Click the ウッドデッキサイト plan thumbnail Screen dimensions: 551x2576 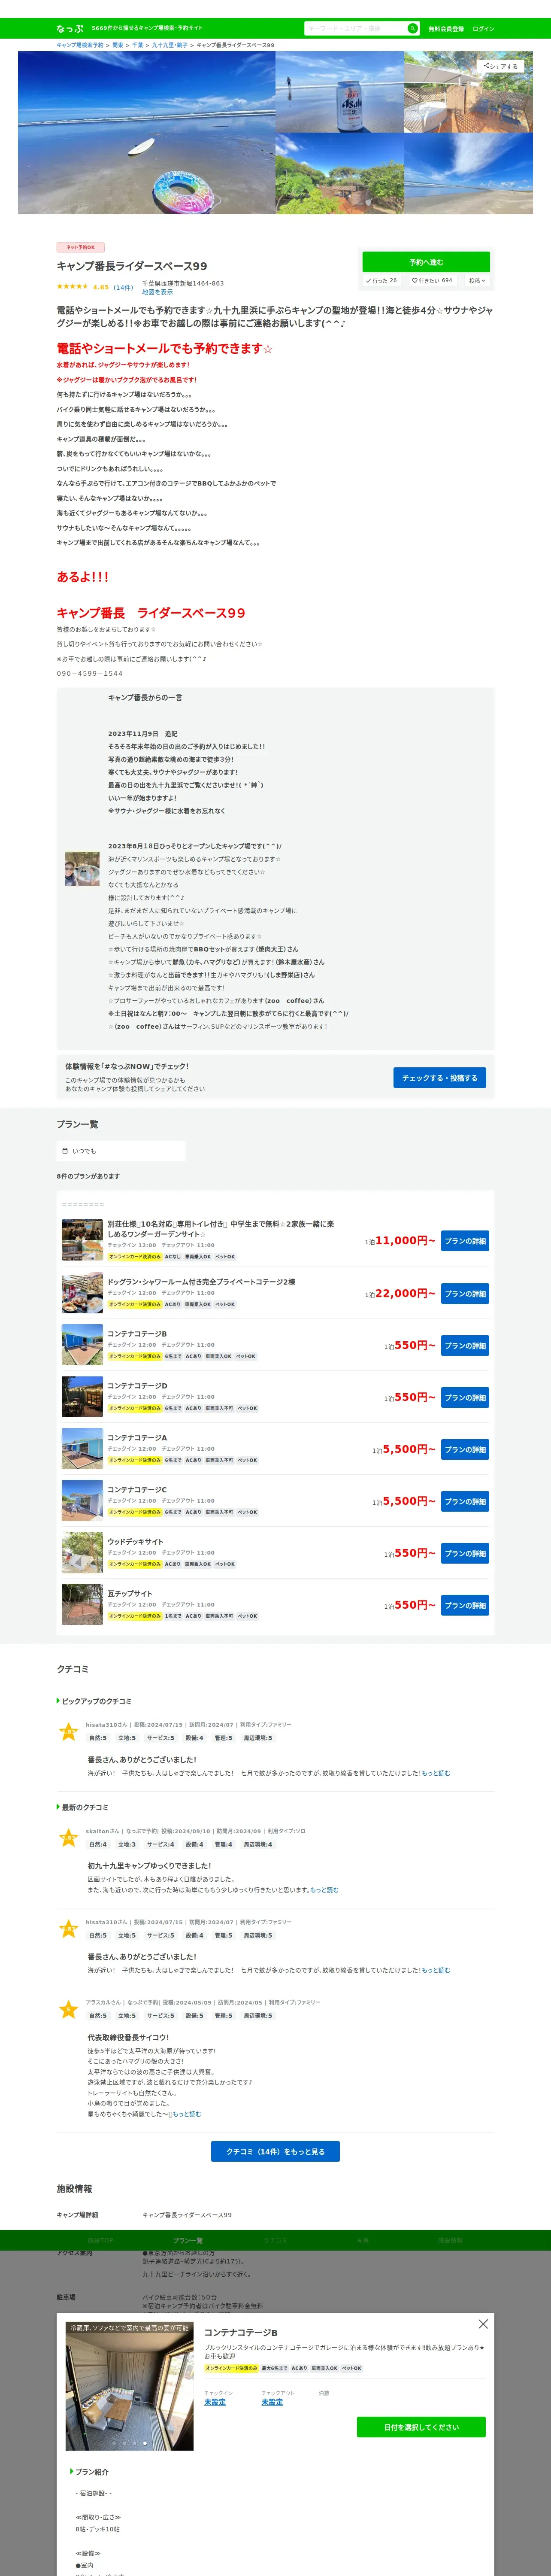[x=82, y=1553]
